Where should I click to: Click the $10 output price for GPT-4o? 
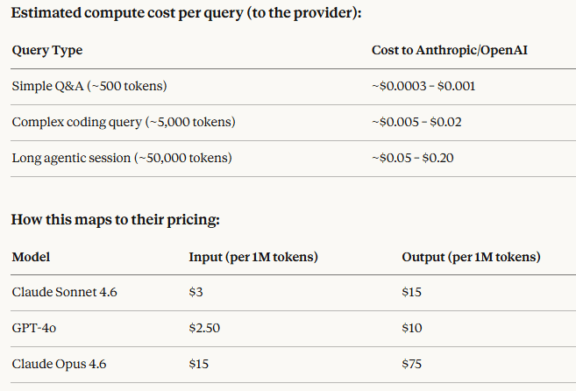coord(411,328)
